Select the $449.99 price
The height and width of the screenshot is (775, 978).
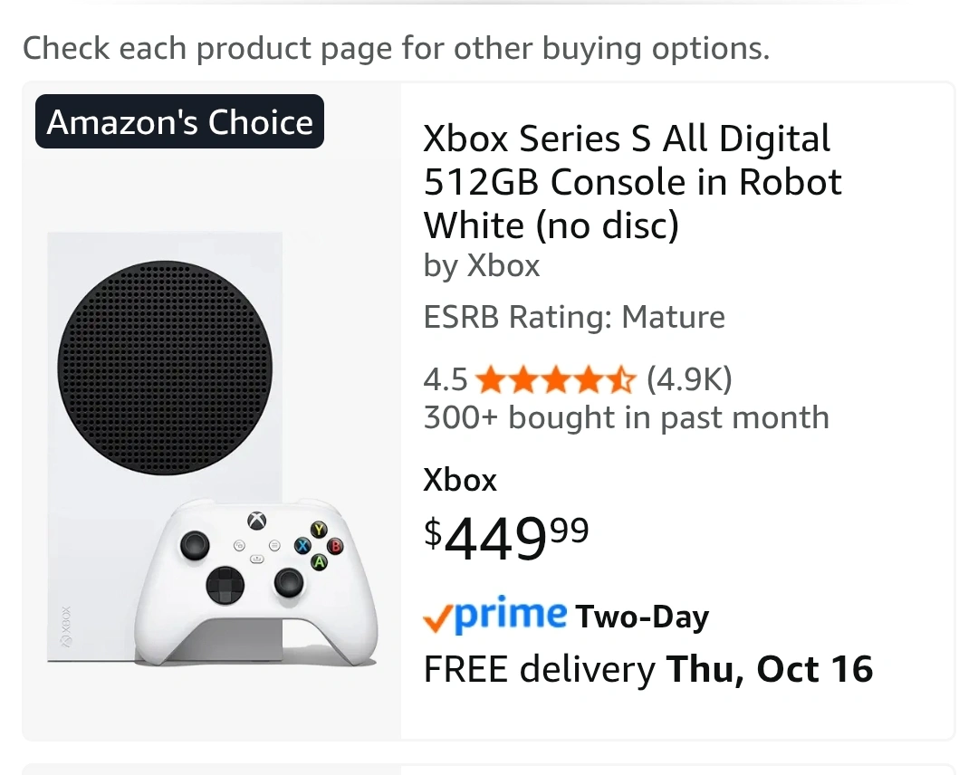tap(506, 538)
